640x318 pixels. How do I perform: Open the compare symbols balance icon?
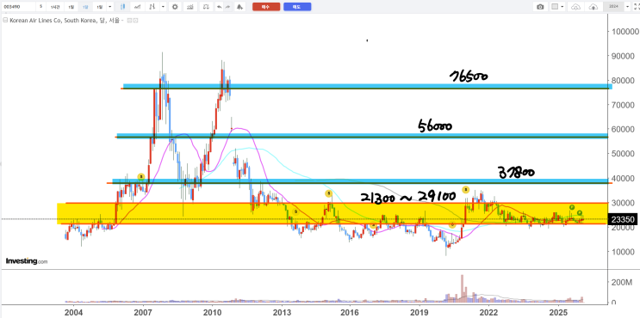pyautogui.click(x=206, y=7)
